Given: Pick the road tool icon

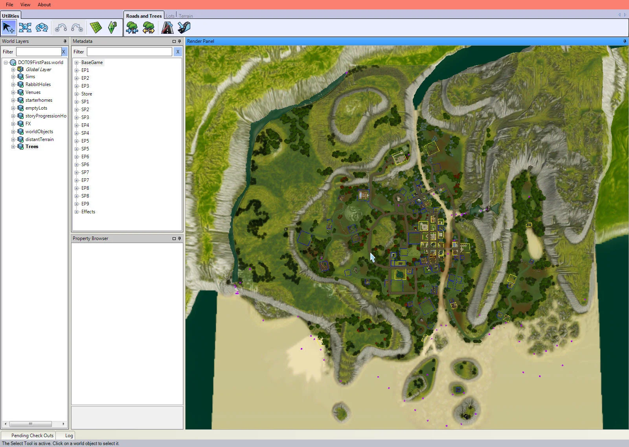Looking at the screenshot, I should [x=167, y=27].
